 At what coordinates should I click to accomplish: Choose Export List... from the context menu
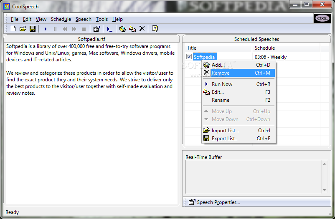pos(239,138)
